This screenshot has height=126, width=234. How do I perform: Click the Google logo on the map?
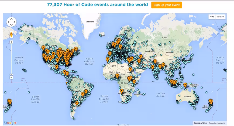(10, 123)
